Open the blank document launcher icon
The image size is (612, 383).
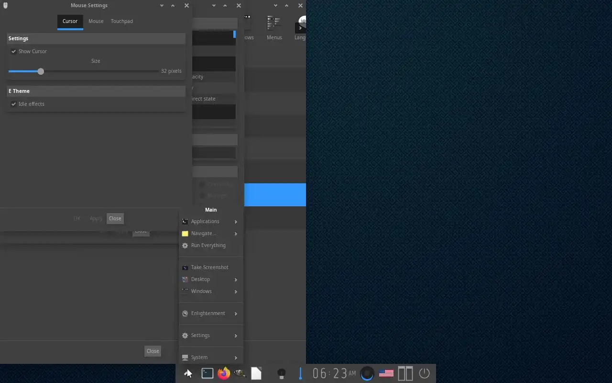(256, 373)
